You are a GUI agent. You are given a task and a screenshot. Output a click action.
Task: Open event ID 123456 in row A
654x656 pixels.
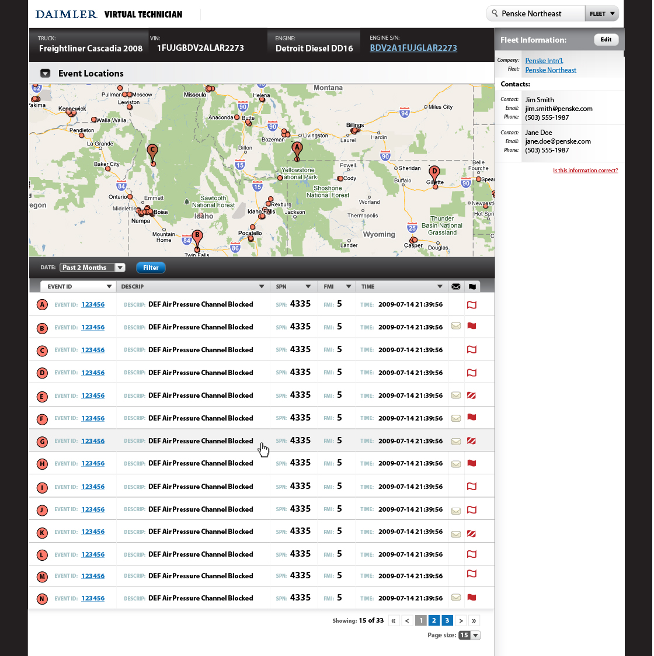93,304
